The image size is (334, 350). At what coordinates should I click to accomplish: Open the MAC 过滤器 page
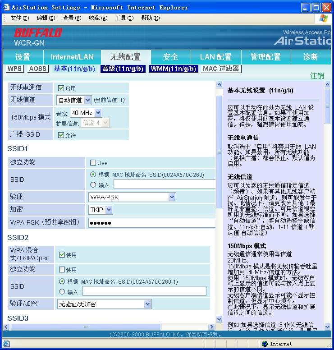220,69
